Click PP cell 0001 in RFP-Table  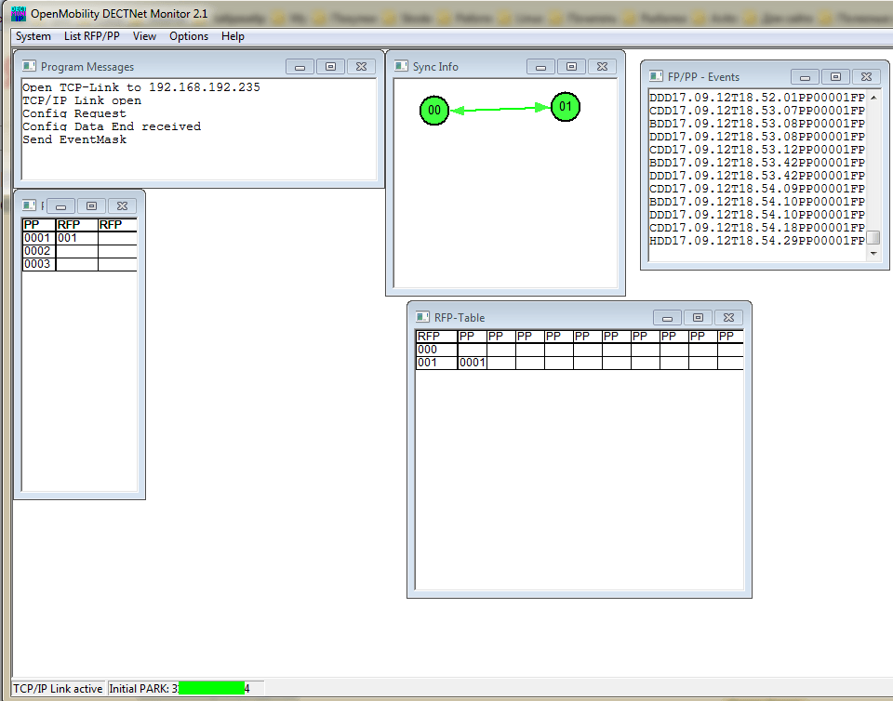[473, 363]
